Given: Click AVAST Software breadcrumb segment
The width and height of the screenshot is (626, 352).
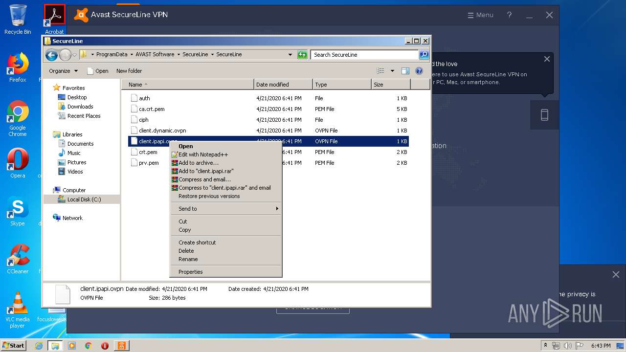Looking at the screenshot, I should tap(155, 55).
